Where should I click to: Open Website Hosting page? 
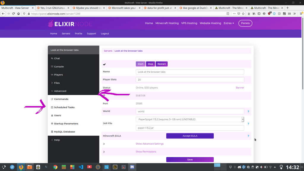(210, 23)
